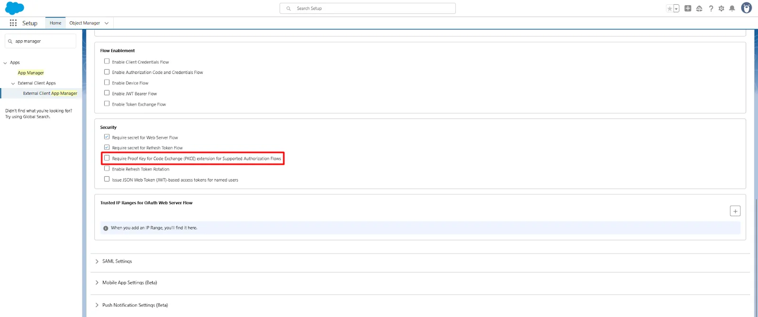The height and width of the screenshot is (317, 758).
Task: Check Enable Device Flow
Action: point(107,82)
